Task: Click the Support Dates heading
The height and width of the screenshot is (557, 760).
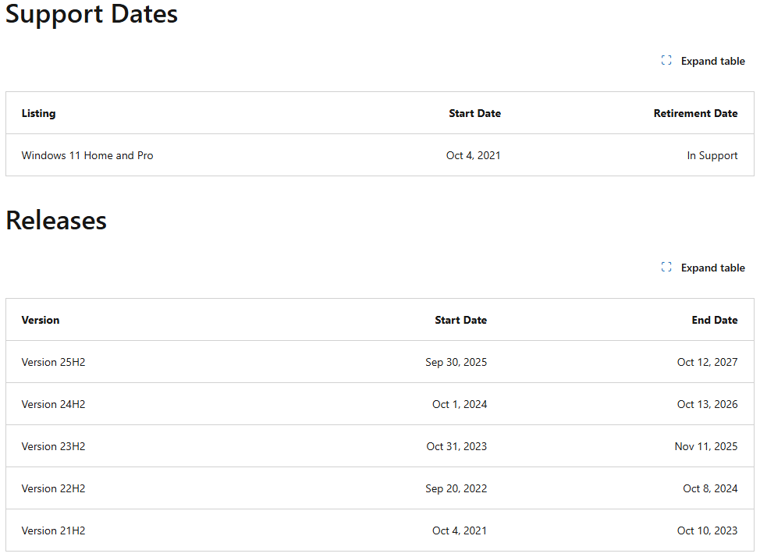Action: click(92, 14)
